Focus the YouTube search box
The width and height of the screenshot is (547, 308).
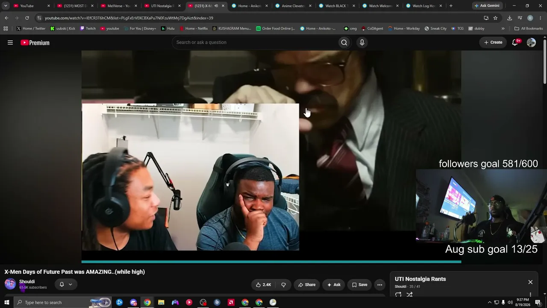(255, 42)
